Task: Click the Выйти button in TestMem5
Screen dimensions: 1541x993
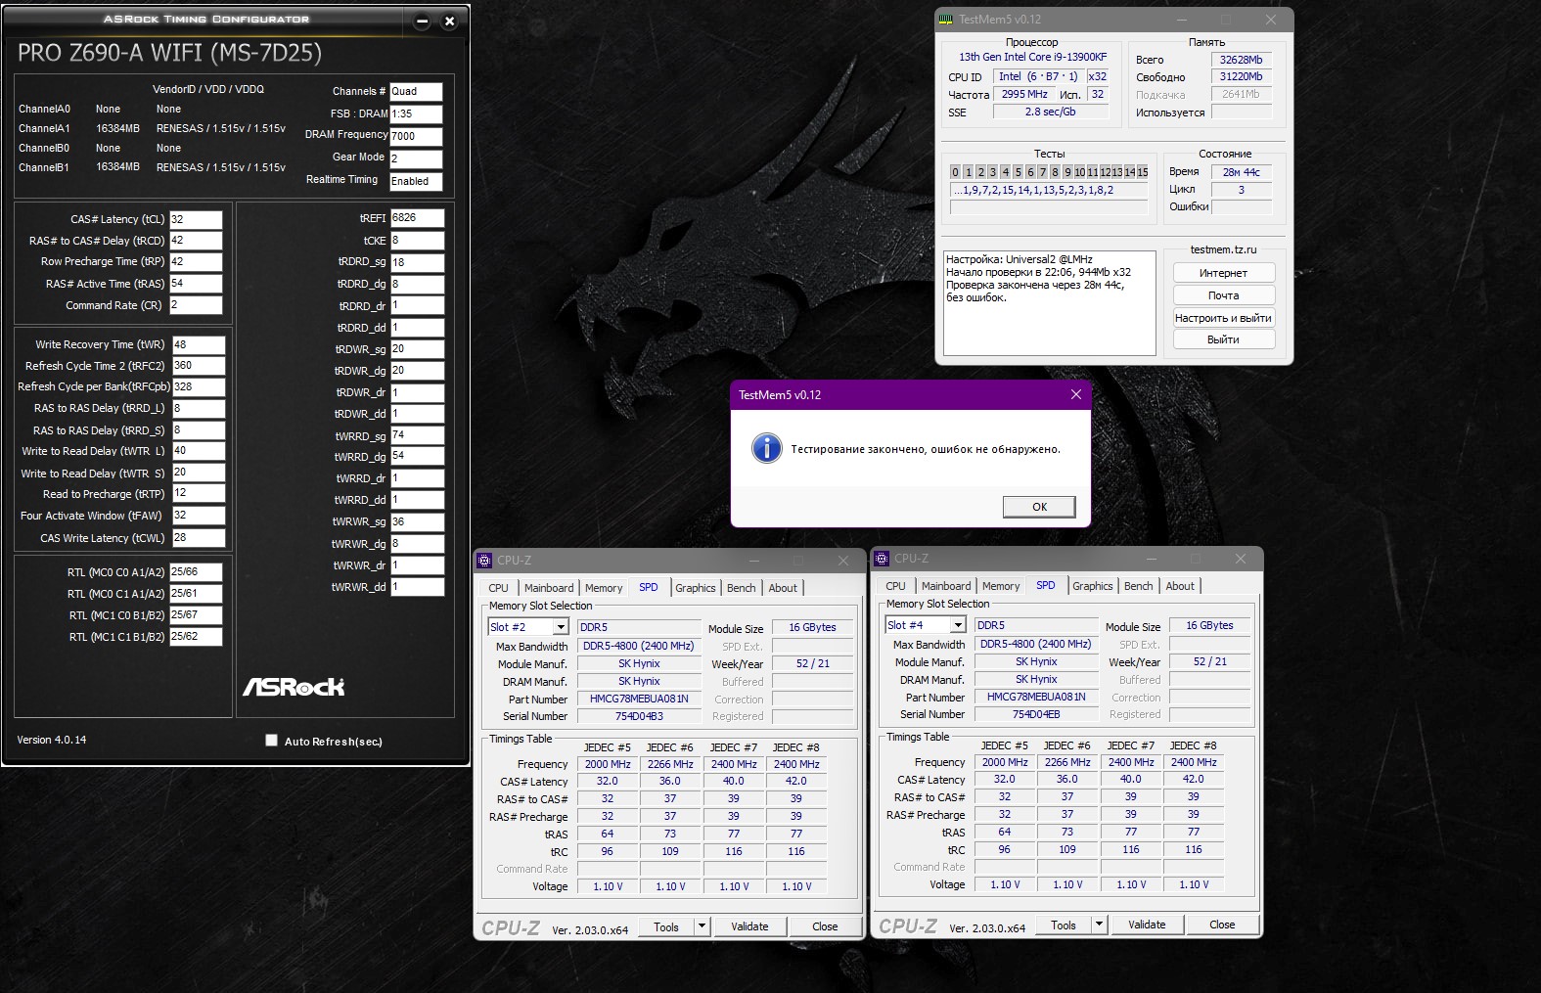Action: (x=1224, y=339)
